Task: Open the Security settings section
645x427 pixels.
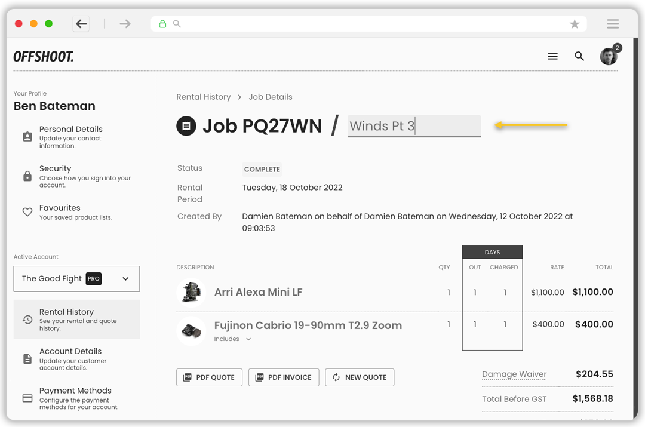Action: 76,176
